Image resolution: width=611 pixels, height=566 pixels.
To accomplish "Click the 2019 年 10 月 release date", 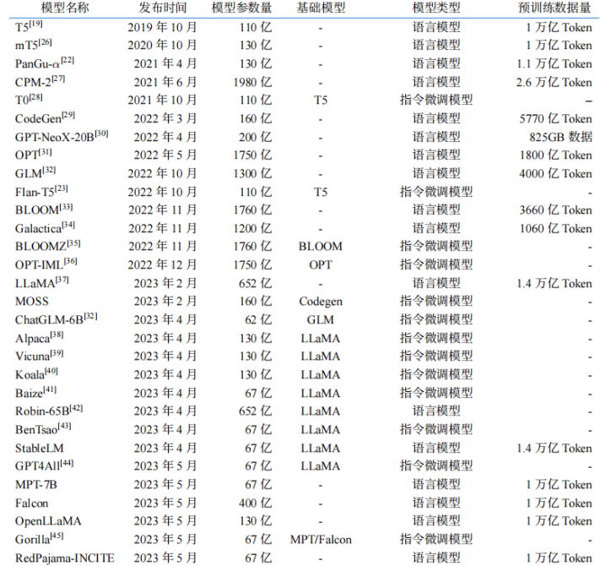I will 162,27.
